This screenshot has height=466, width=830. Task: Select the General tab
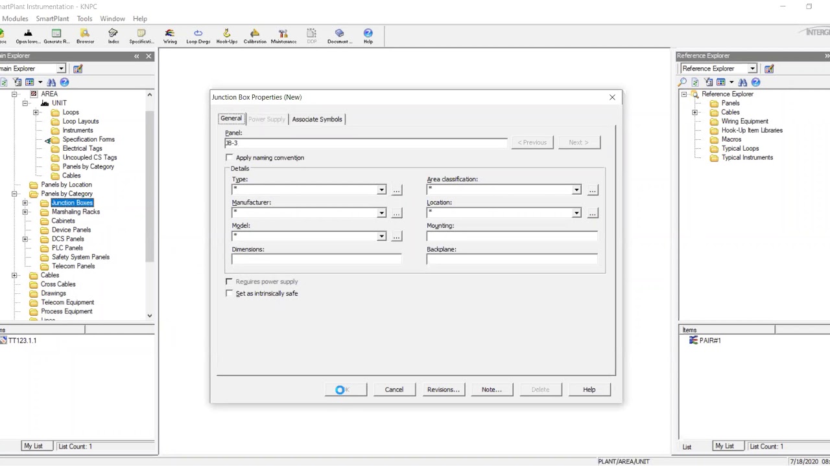(231, 118)
